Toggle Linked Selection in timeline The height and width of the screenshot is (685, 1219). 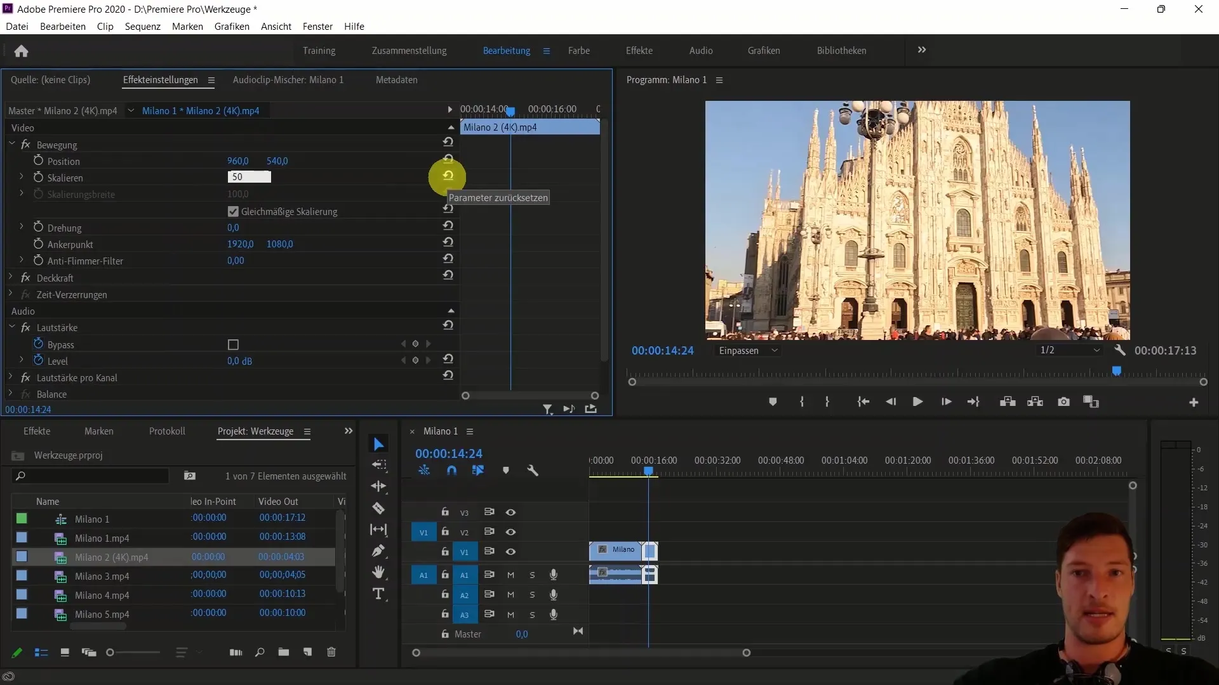pos(478,471)
